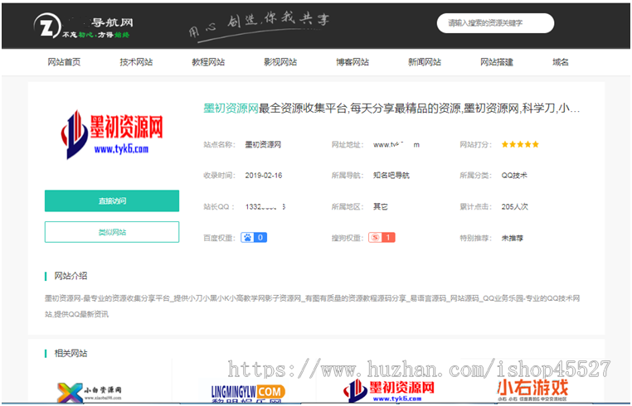Click the region value 其它

(x=381, y=206)
